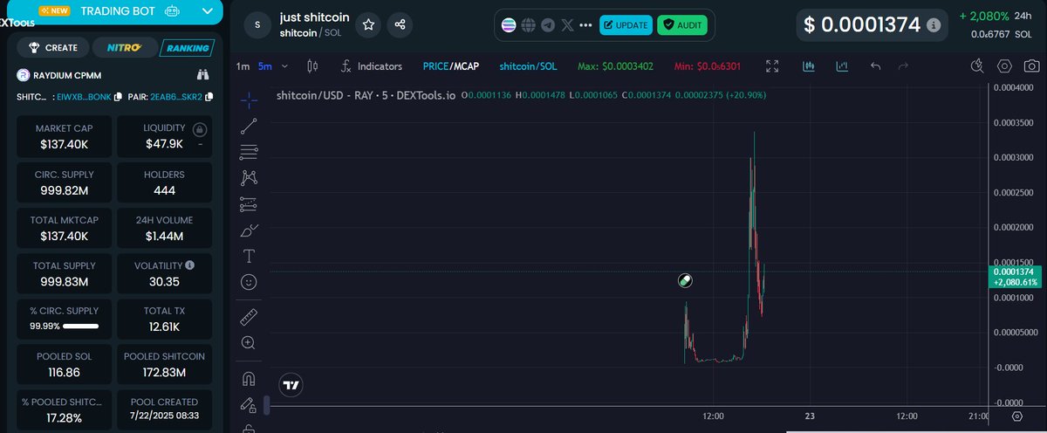Change the candle chart style
The height and width of the screenshot is (433, 1047).
click(313, 66)
